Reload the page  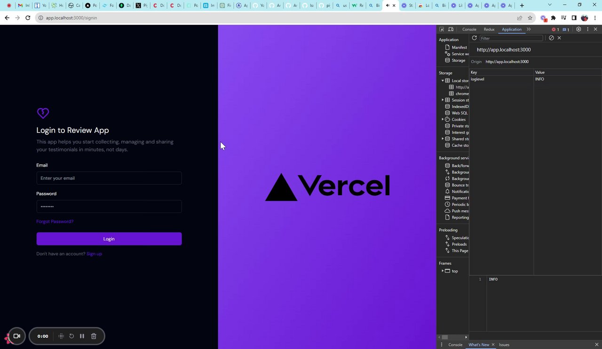28,18
